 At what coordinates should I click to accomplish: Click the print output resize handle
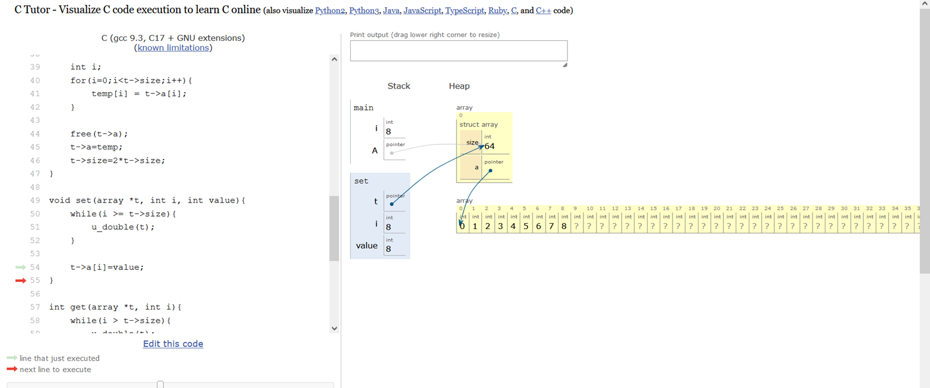(x=564, y=64)
